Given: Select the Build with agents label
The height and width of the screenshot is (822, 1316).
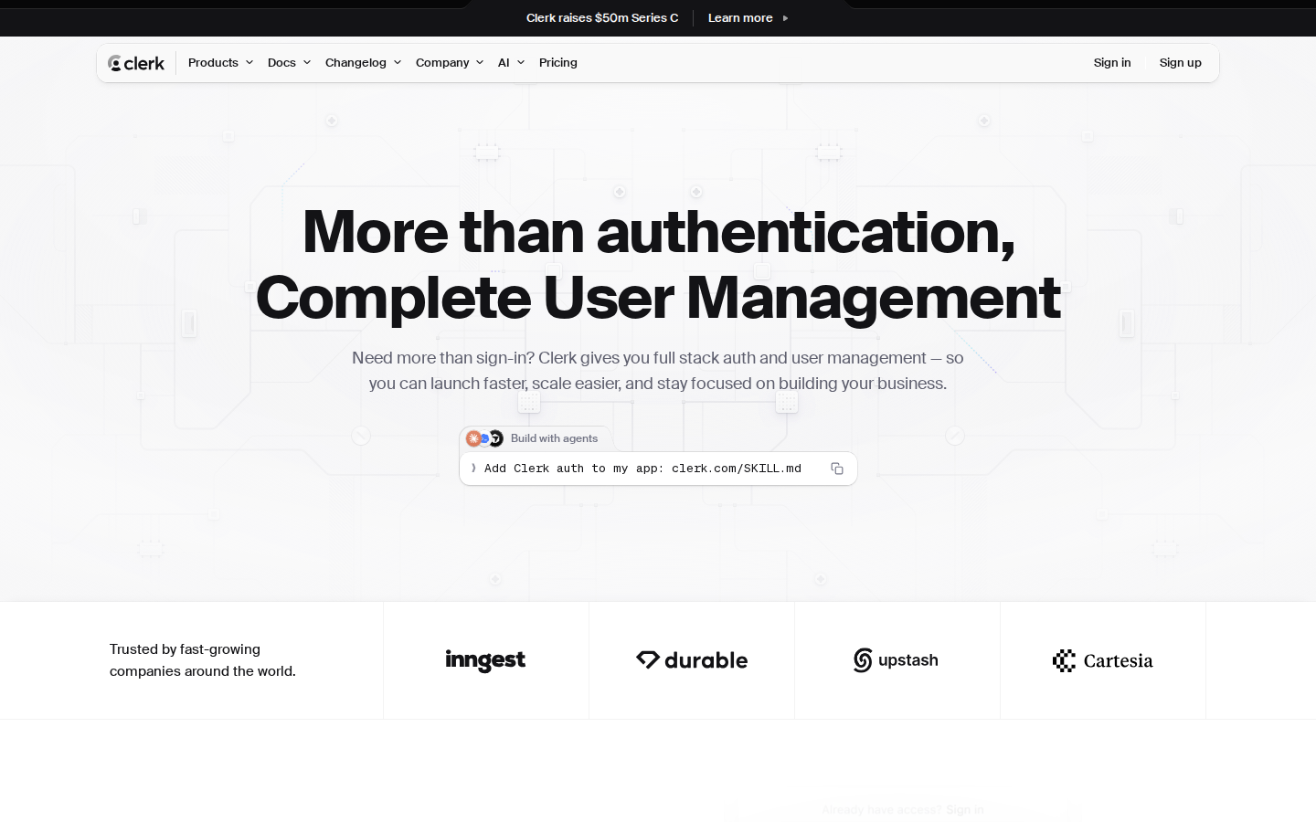Looking at the screenshot, I should [x=554, y=438].
